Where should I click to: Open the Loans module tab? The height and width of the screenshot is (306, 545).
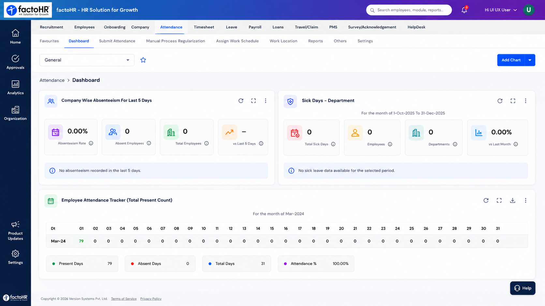pyautogui.click(x=278, y=27)
